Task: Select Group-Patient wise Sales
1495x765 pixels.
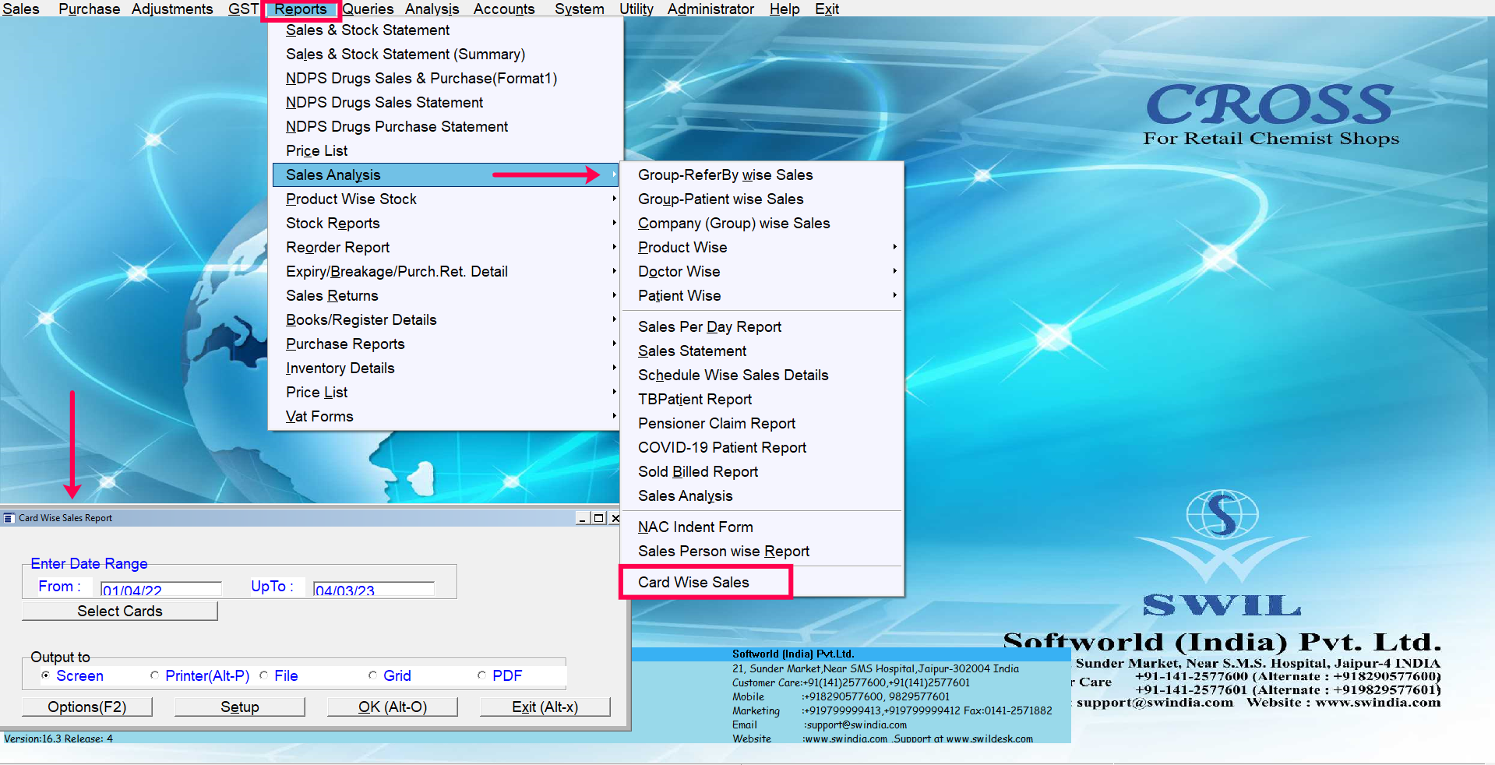Action: [x=762, y=199]
